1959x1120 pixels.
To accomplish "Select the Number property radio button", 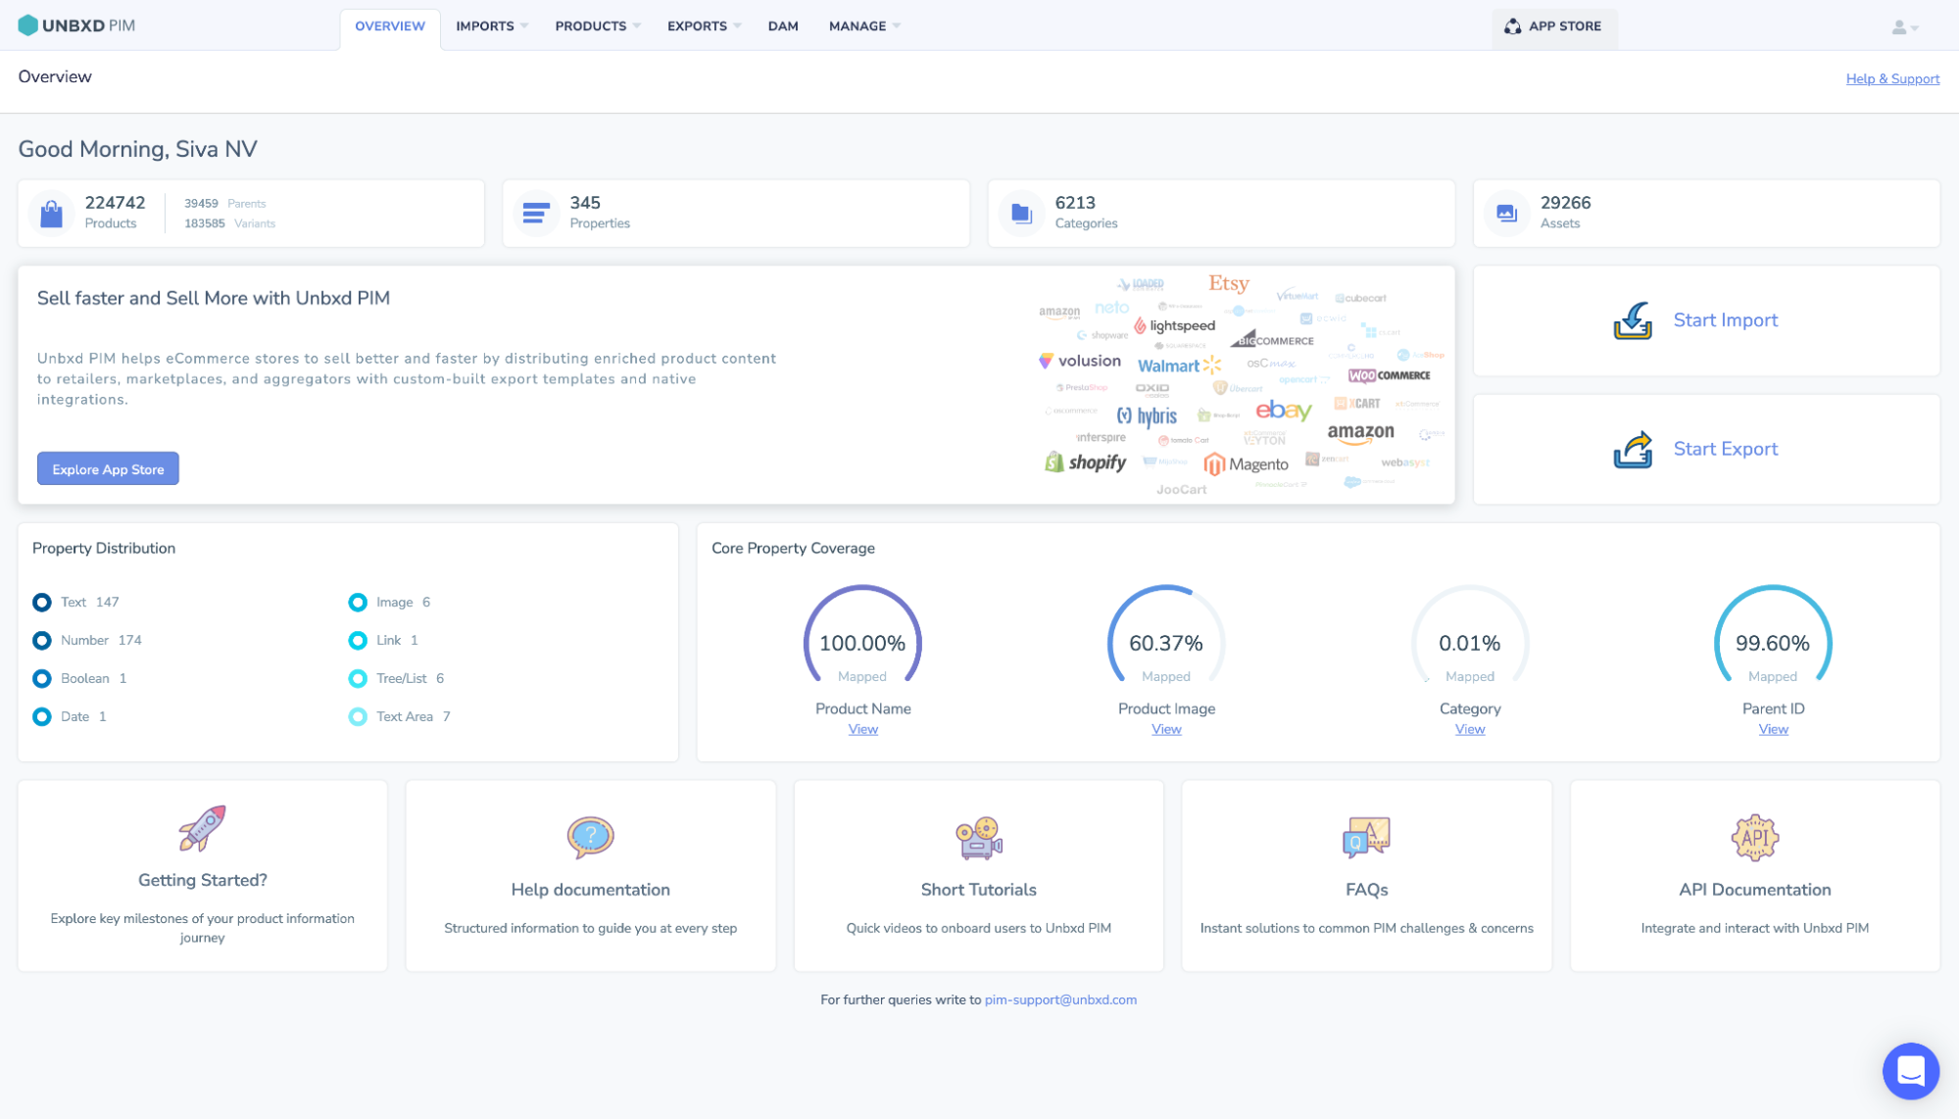I will click(x=42, y=640).
